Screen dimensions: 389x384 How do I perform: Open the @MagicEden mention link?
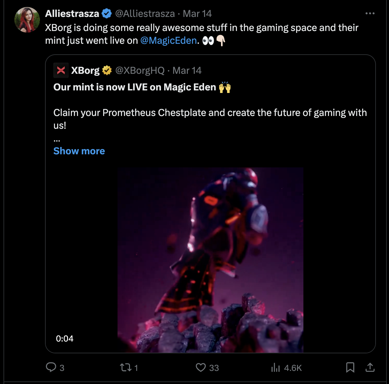tap(168, 41)
